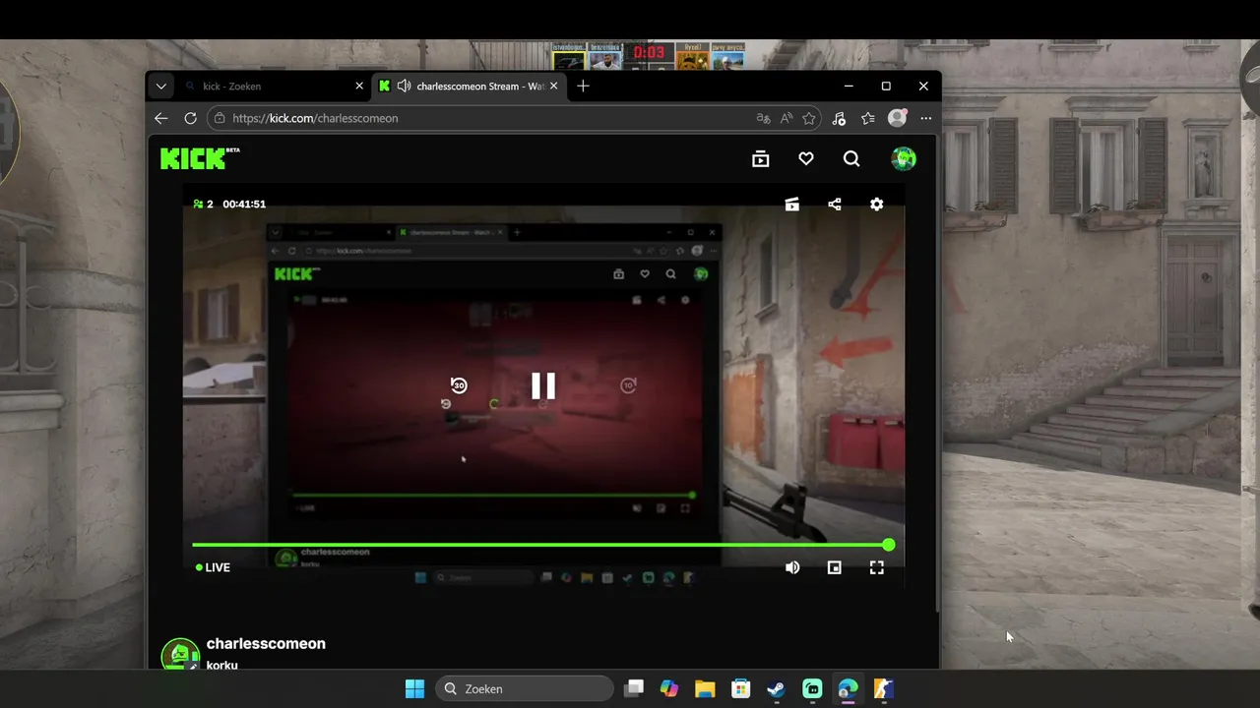Add page to favorites star
This screenshot has width=1260, height=708.
809,118
